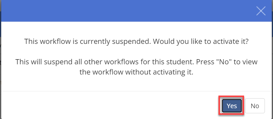
Task: Click the white X in blue header
Action: coord(261,11)
